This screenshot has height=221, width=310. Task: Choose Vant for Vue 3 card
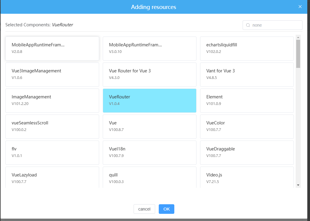(247, 74)
